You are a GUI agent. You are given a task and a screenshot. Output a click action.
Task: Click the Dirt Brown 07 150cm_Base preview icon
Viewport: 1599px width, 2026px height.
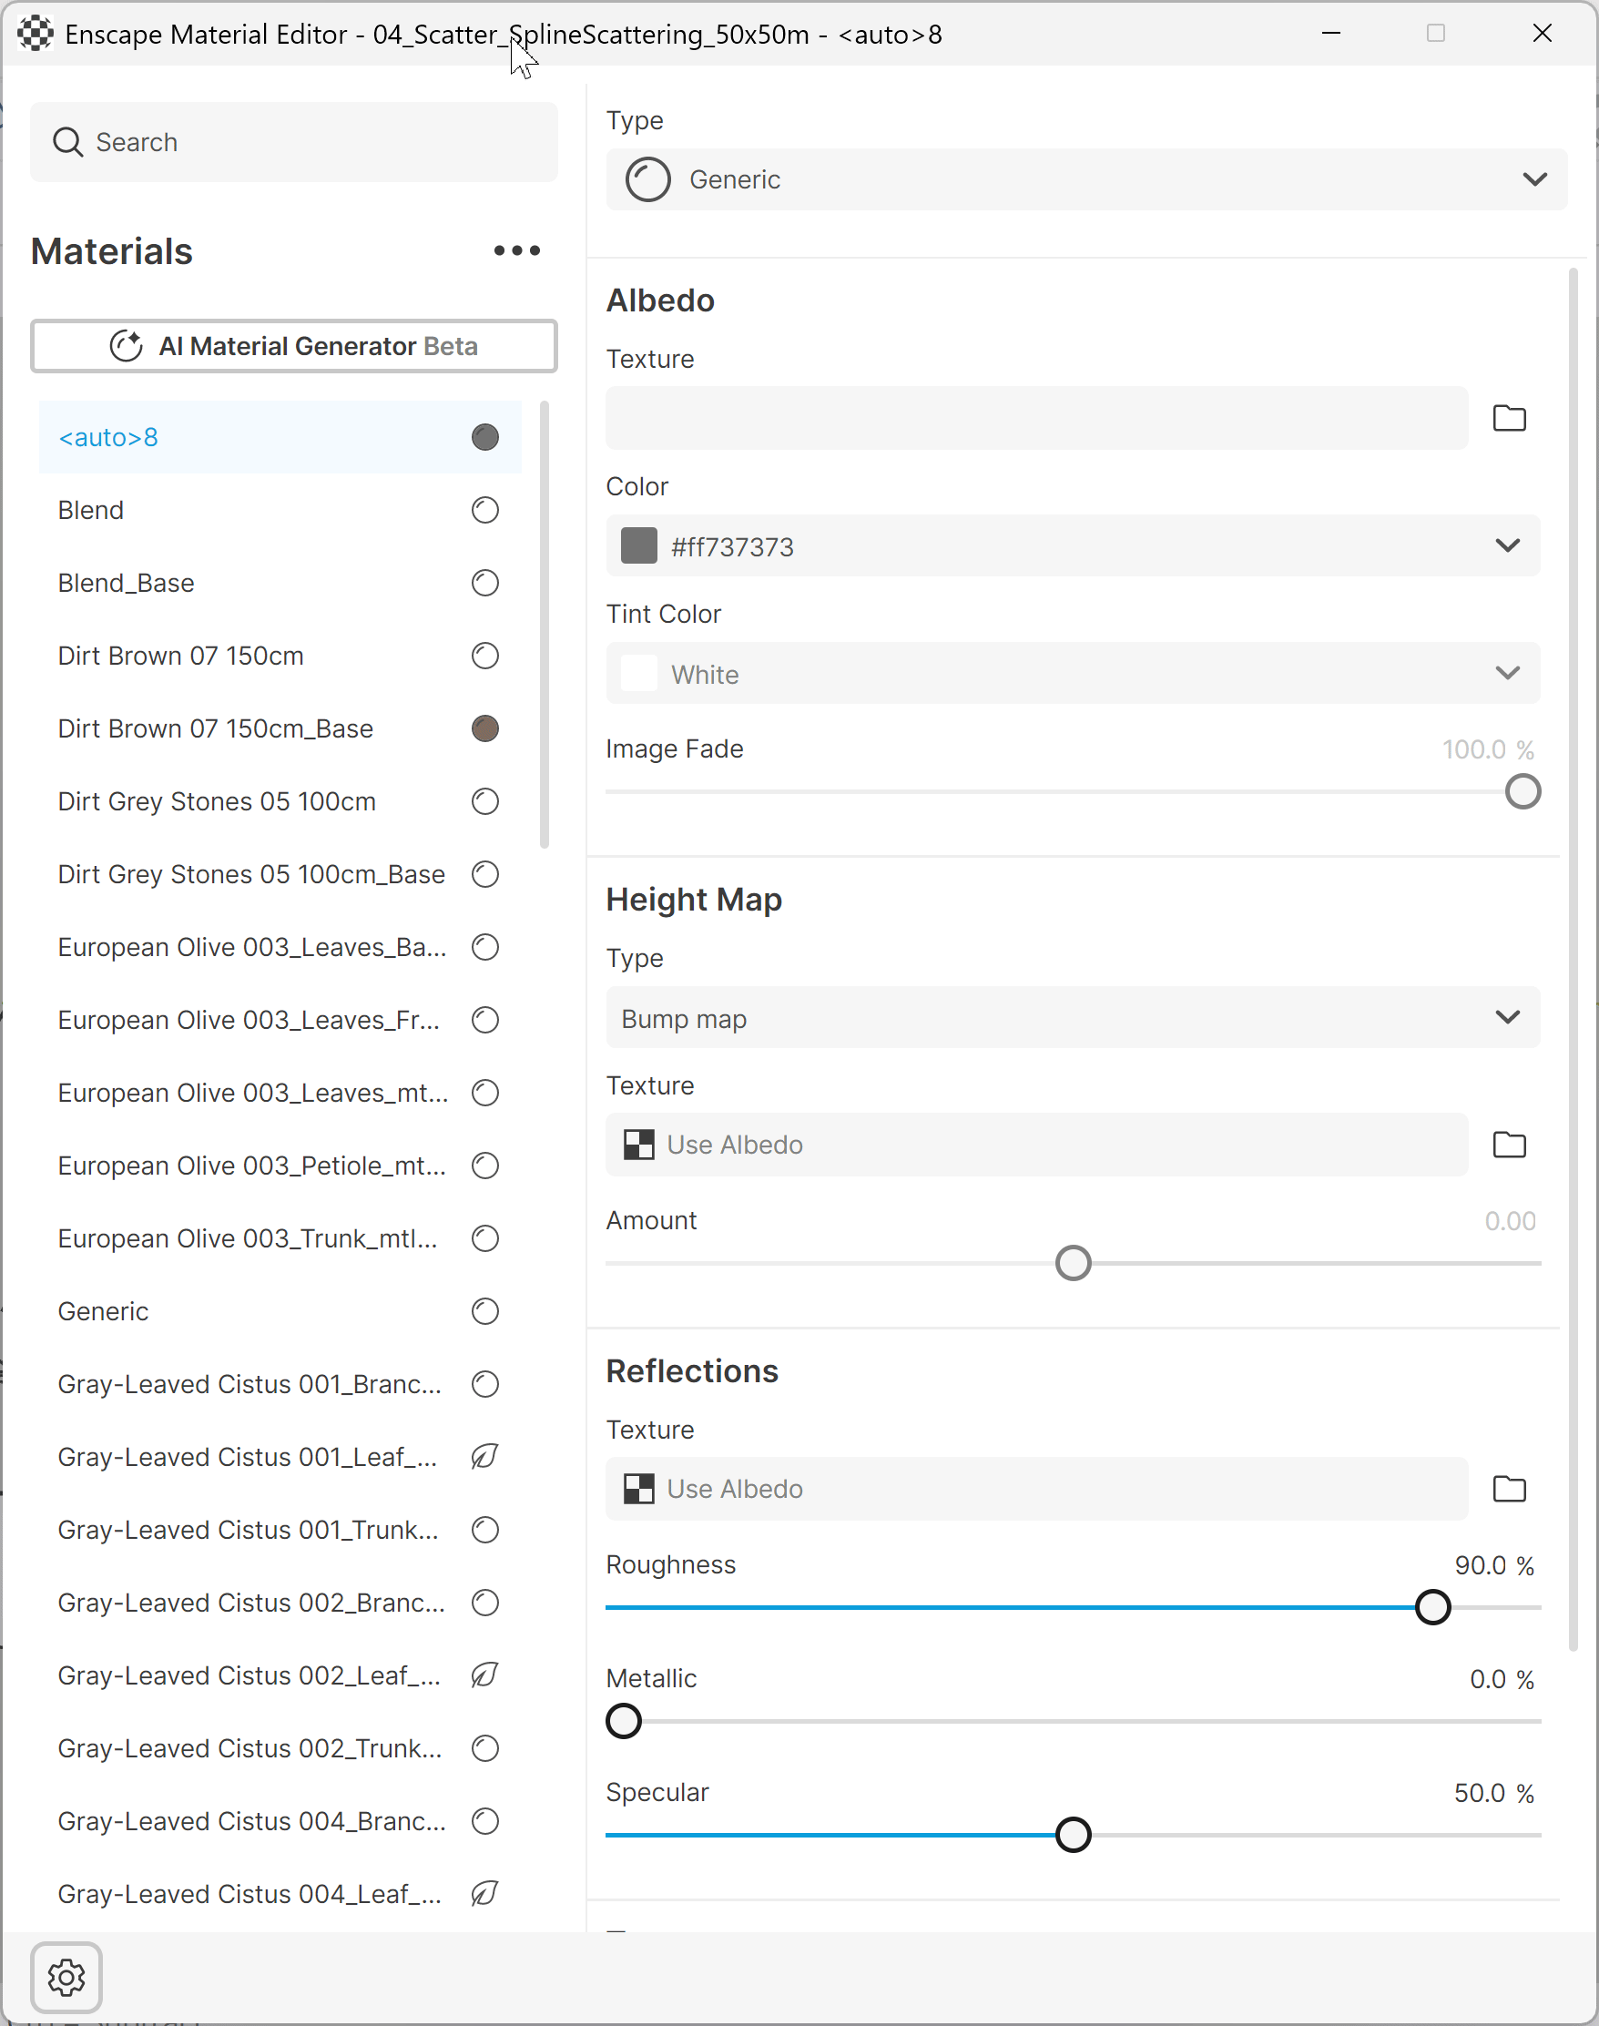click(x=485, y=728)
